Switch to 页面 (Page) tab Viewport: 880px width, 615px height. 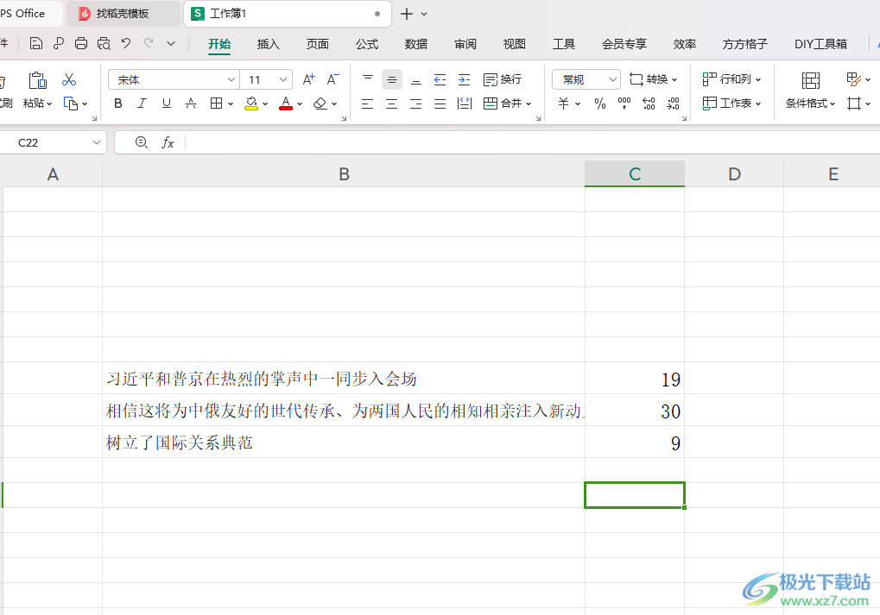(318, 44)
